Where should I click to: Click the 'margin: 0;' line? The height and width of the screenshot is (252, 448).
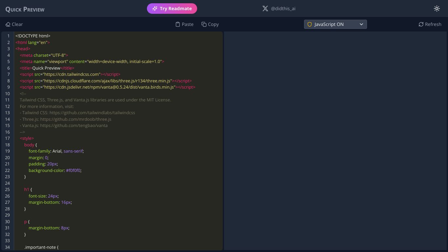[x=38, y=157]
